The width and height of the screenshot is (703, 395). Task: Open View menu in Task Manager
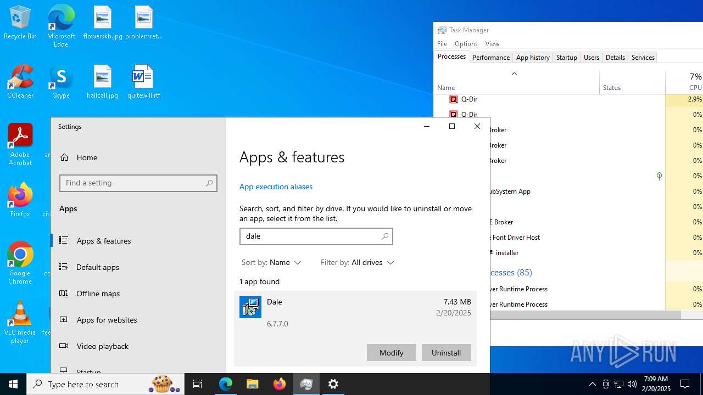click(x=492, y=44)
